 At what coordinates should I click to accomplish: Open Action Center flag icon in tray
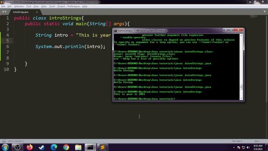pos(239,147)
